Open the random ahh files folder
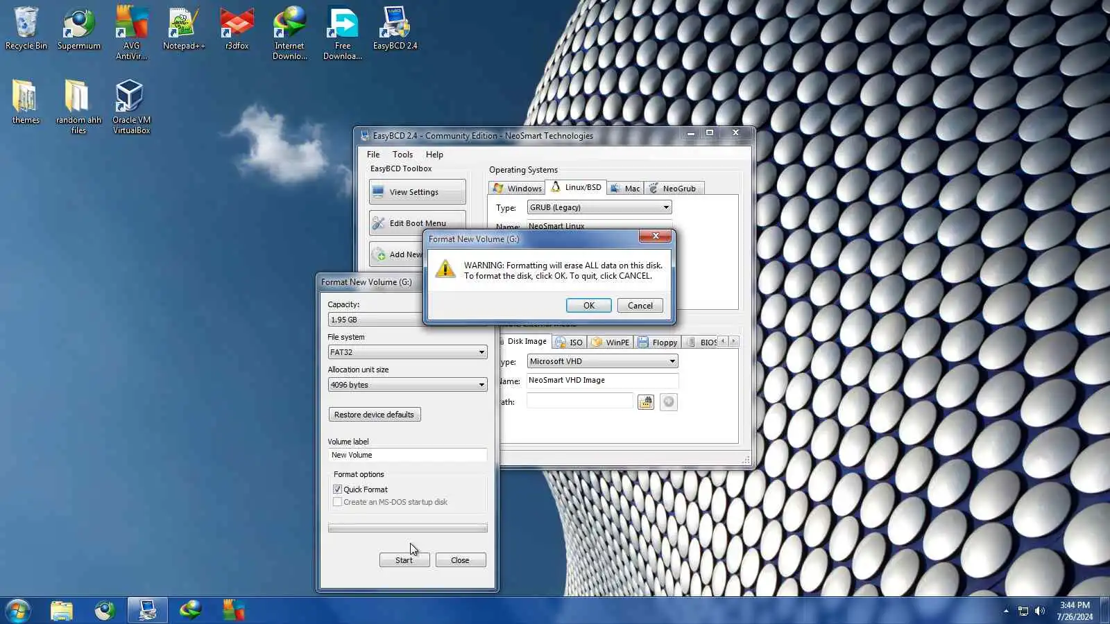This screenshot has width=1110, height=624. (x=78, y=106)
